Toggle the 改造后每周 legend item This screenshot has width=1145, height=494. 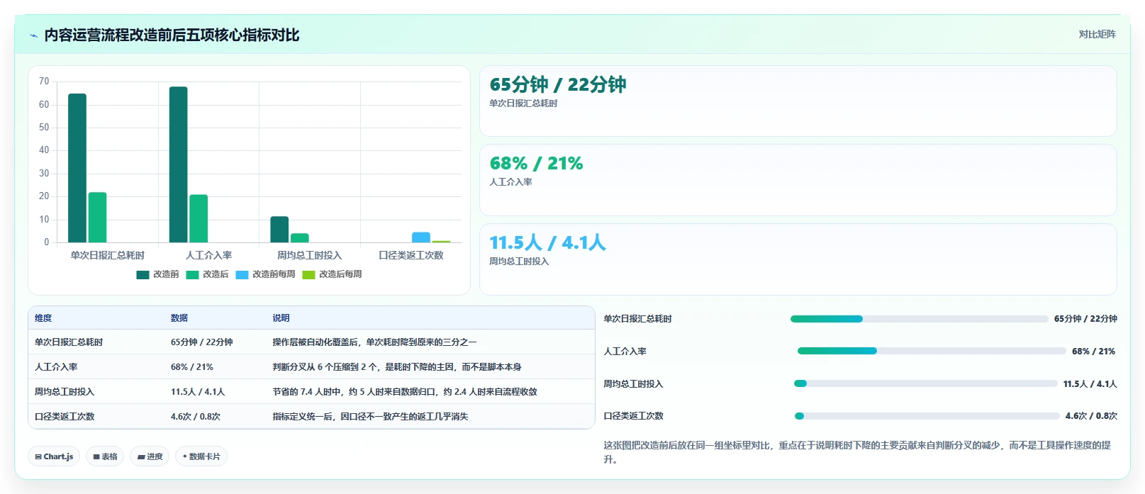(332, 274)
